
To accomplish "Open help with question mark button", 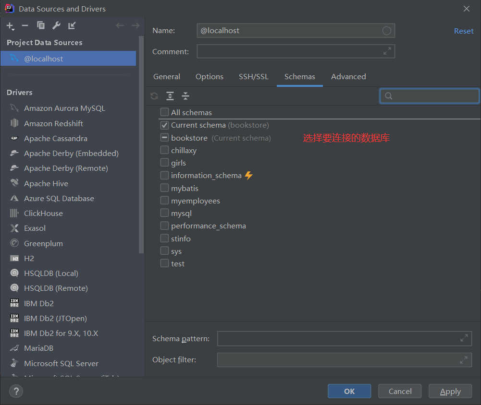I will point(16,391).
